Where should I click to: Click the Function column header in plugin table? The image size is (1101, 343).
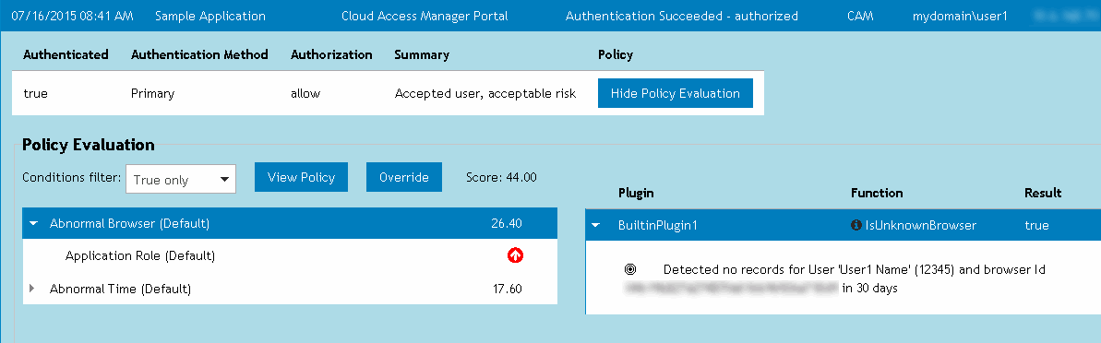click(x=877, y=193)
